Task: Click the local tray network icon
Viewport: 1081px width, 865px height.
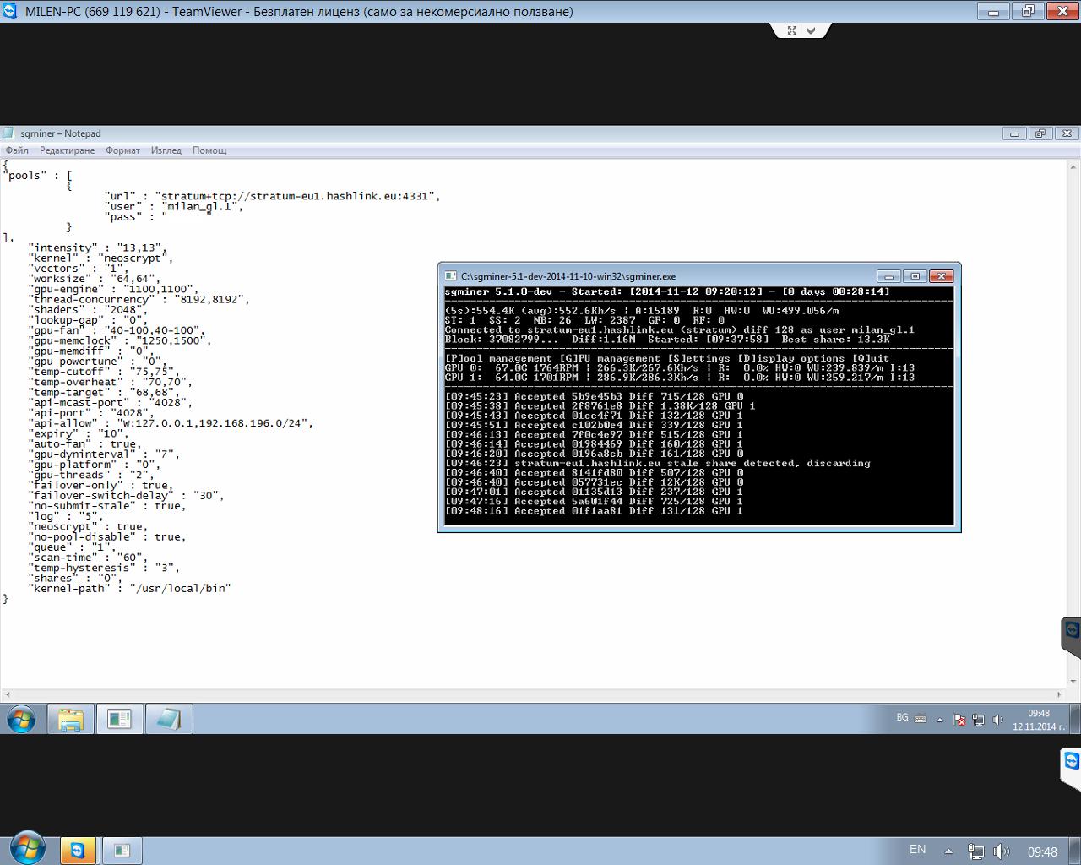Action: 976,851
